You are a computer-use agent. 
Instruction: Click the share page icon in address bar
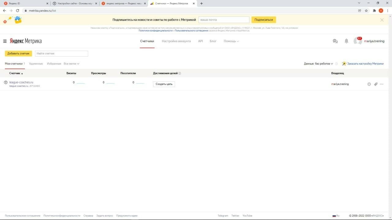click(x=360, y=10)
